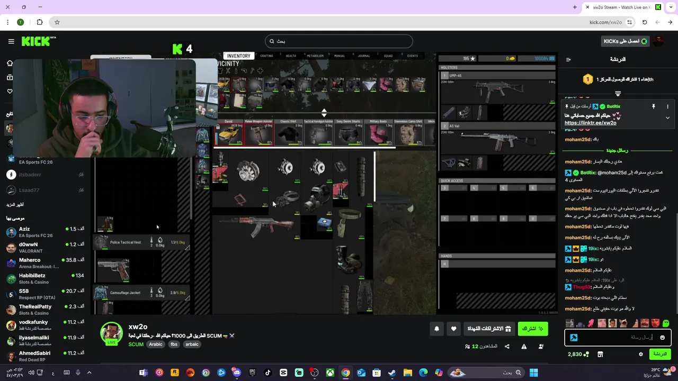
Task: Open Steam from the taskbar
Action: (391, 373)
